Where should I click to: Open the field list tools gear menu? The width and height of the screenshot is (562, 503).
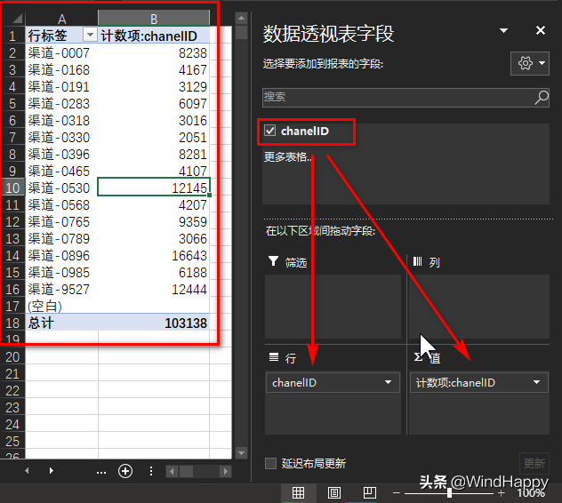[530, 63]
